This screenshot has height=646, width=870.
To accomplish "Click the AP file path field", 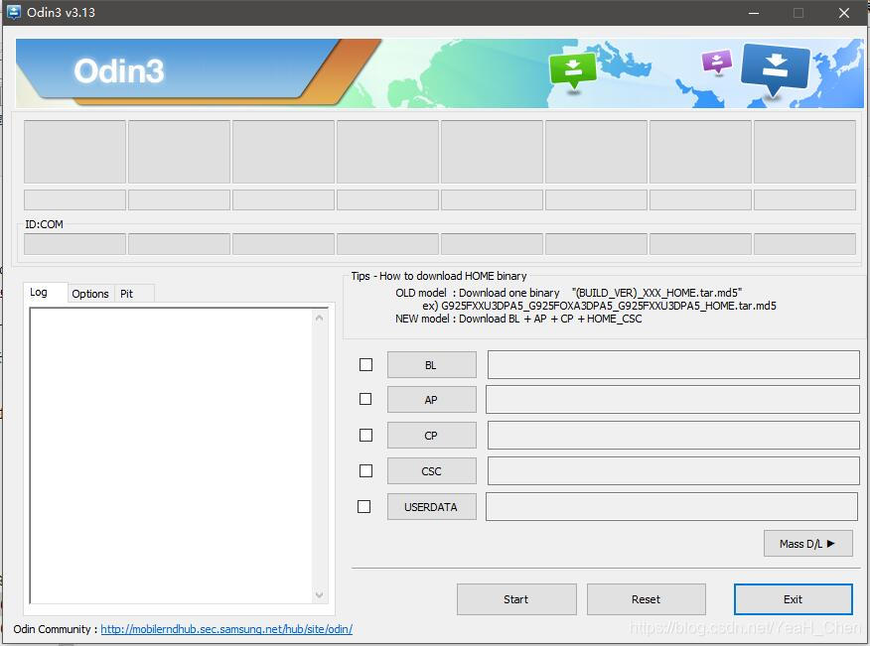I will (672, 400).
